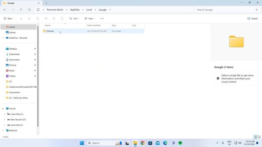Open New Volume (D:) drive

[18, 120]
